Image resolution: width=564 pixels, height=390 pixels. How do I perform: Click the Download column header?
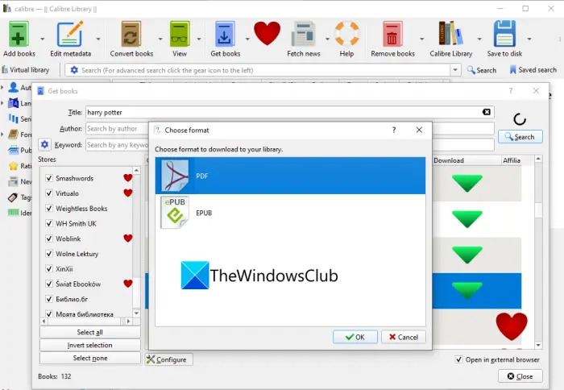(x=467, y=160)
